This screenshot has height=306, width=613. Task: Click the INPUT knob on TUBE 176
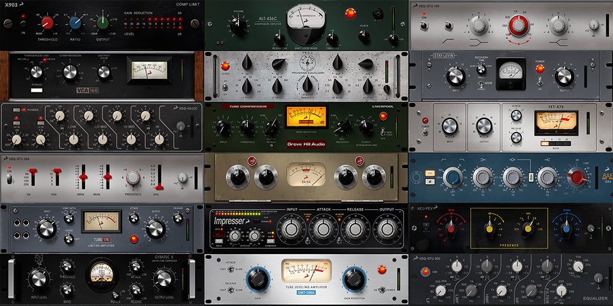pos(47,229)
